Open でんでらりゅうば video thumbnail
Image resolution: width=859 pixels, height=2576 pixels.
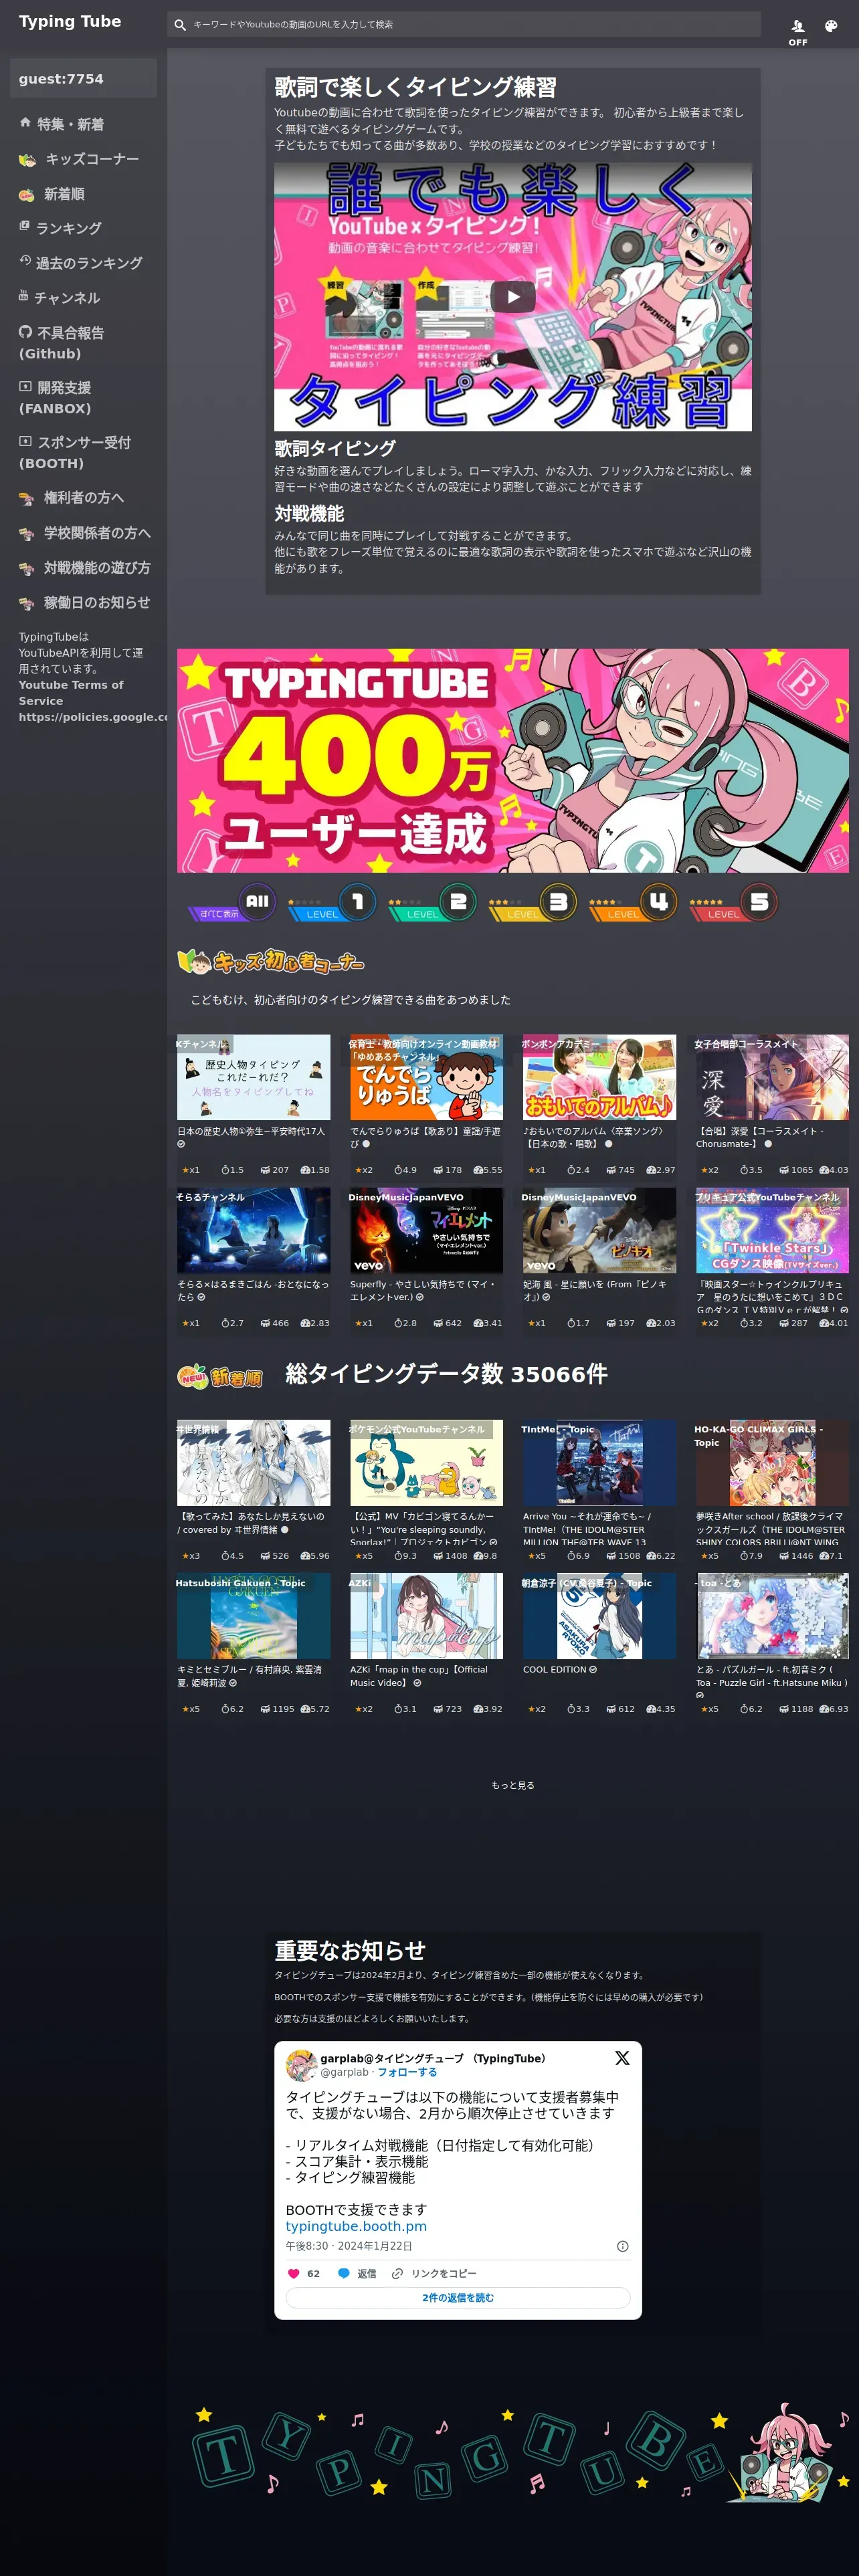pyautogui.click(x=426, y=1077)
